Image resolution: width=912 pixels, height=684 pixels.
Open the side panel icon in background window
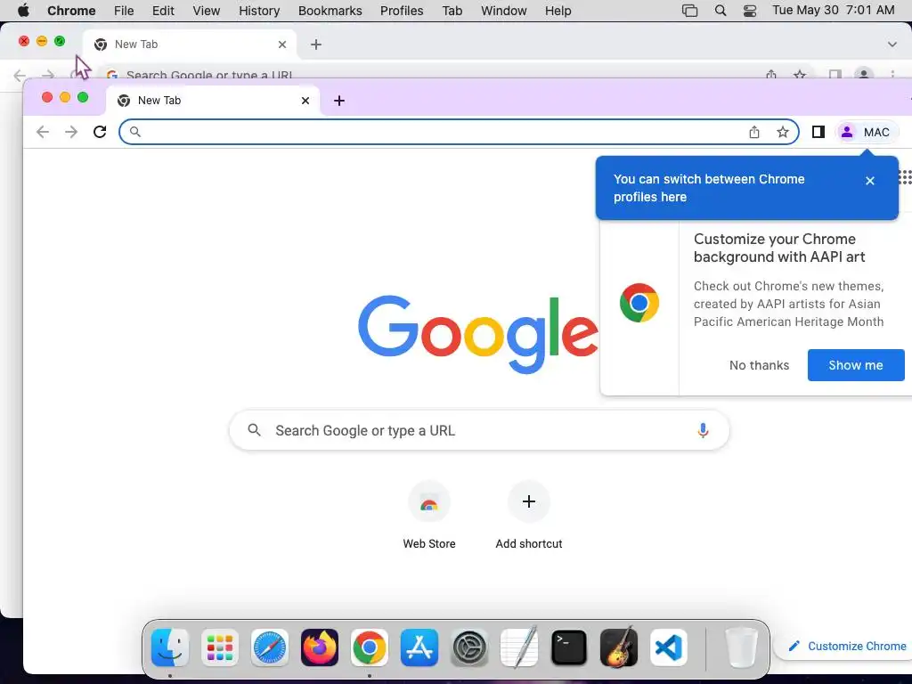(x=835, y=75)
